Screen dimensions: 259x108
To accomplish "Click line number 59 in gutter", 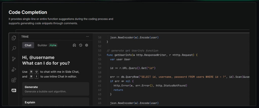I will click(x=100, y=77).
